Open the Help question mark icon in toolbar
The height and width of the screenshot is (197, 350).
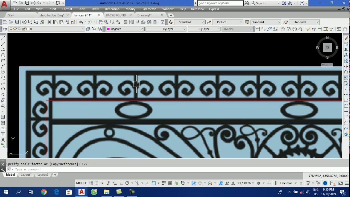click(163, 22)
